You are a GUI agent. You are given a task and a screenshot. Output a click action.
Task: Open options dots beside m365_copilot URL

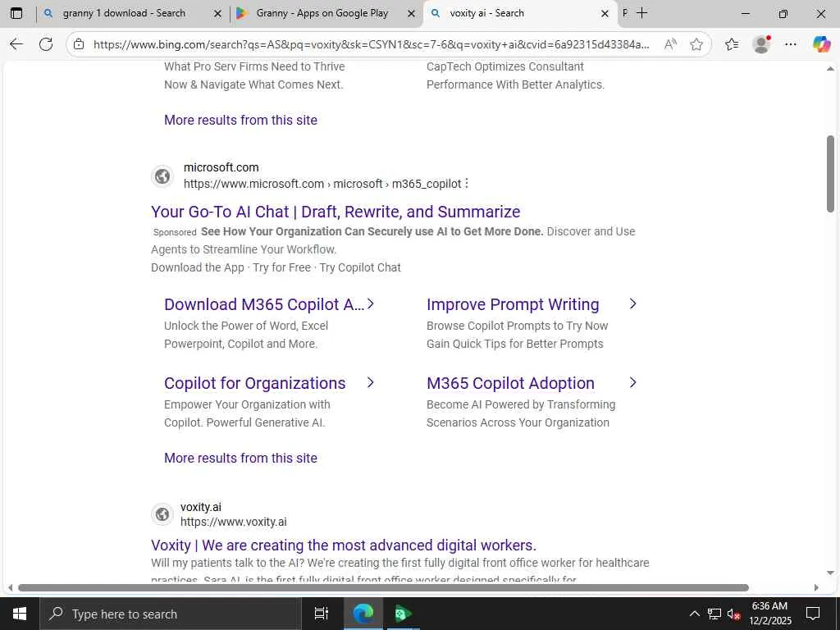[467, 184]
